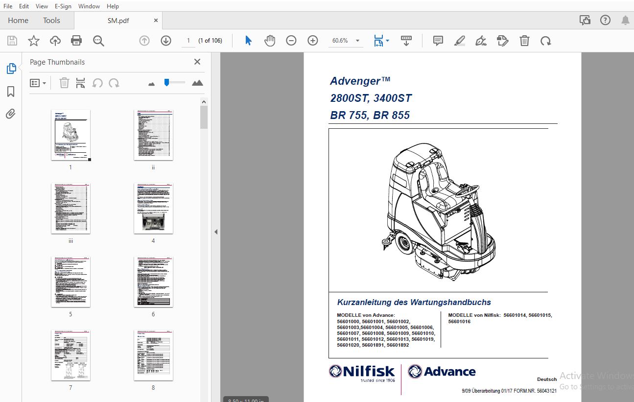Open the Edit menu
Image resolution: width=634 pixels, height=402 pixels.
[23, 6]
